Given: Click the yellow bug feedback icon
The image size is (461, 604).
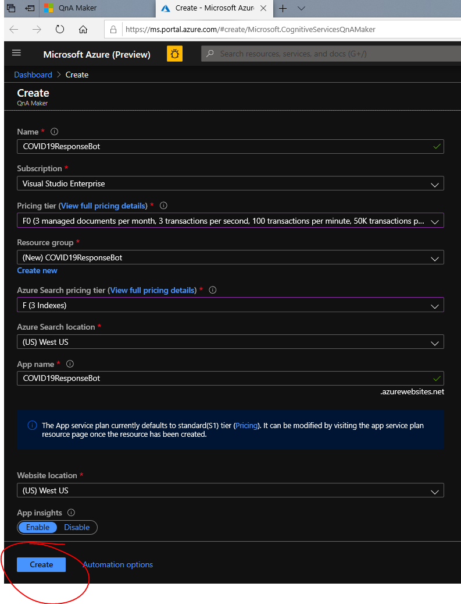Looking at the screenshot, I should click(174, 54).
